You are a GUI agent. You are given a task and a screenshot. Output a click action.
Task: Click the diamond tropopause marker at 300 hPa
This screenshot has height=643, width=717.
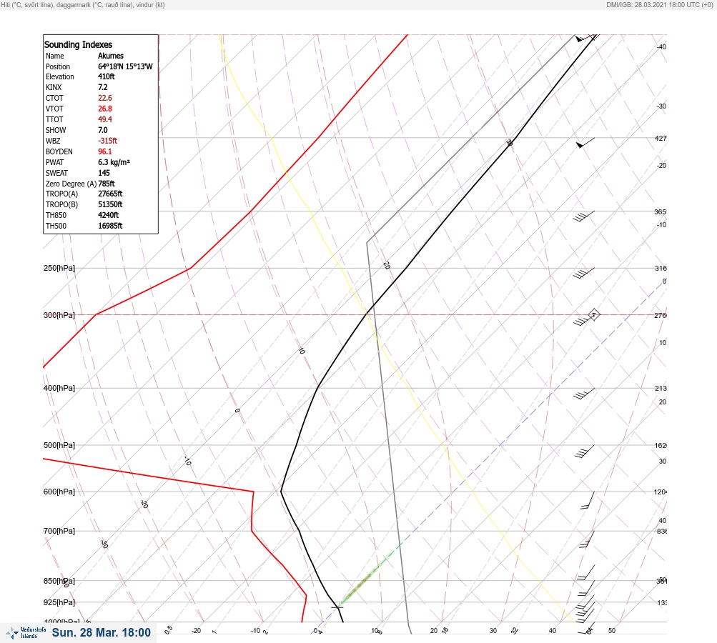[594, 314]
